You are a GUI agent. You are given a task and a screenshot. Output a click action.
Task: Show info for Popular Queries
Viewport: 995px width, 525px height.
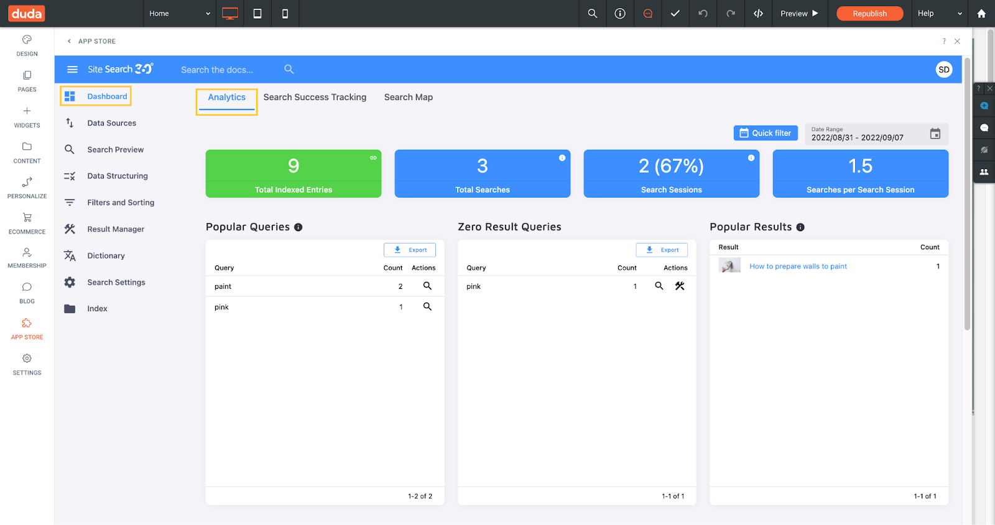[298, 227]
